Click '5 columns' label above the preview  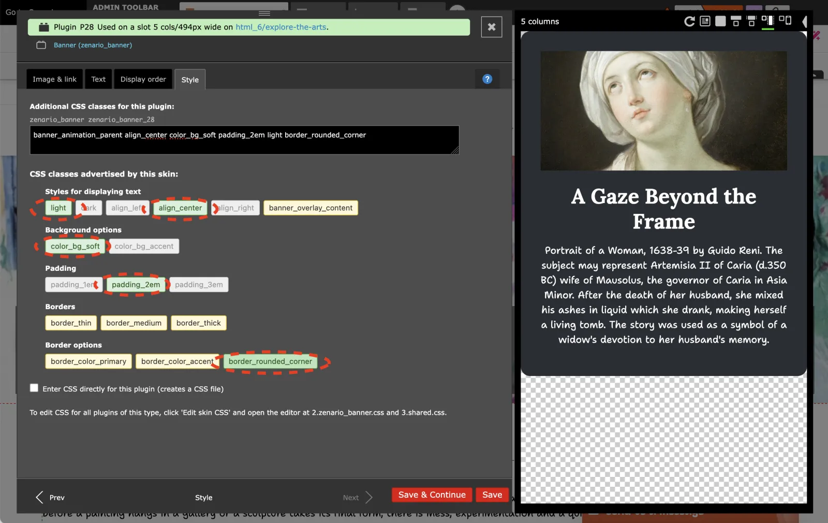540,21
